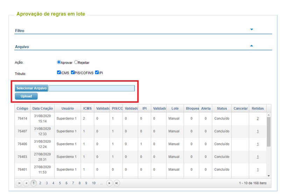The image size is (283, 195).
Task: Click the Cancelar column header
Action: pyautogui.click(x=240, y=109)
